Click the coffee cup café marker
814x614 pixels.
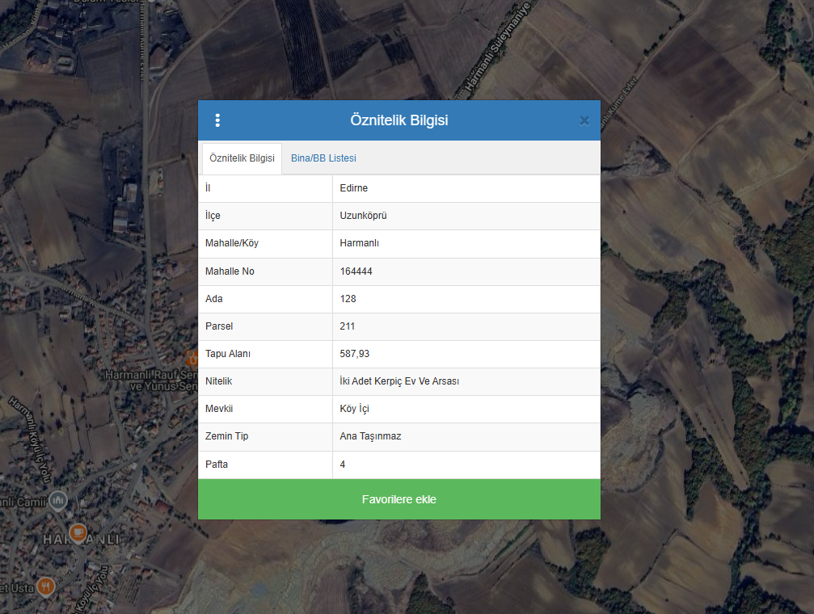point(78,532)
